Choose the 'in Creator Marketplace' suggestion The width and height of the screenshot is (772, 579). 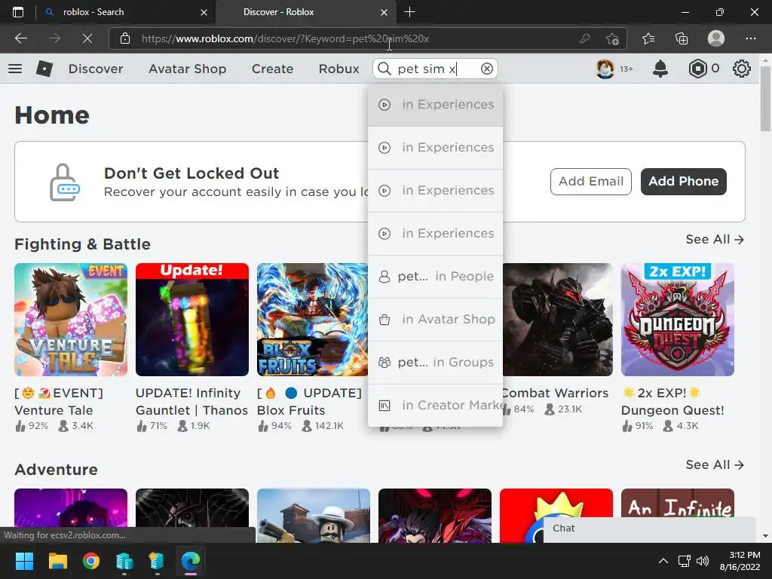pyautogui.click(x=435, y=405)
